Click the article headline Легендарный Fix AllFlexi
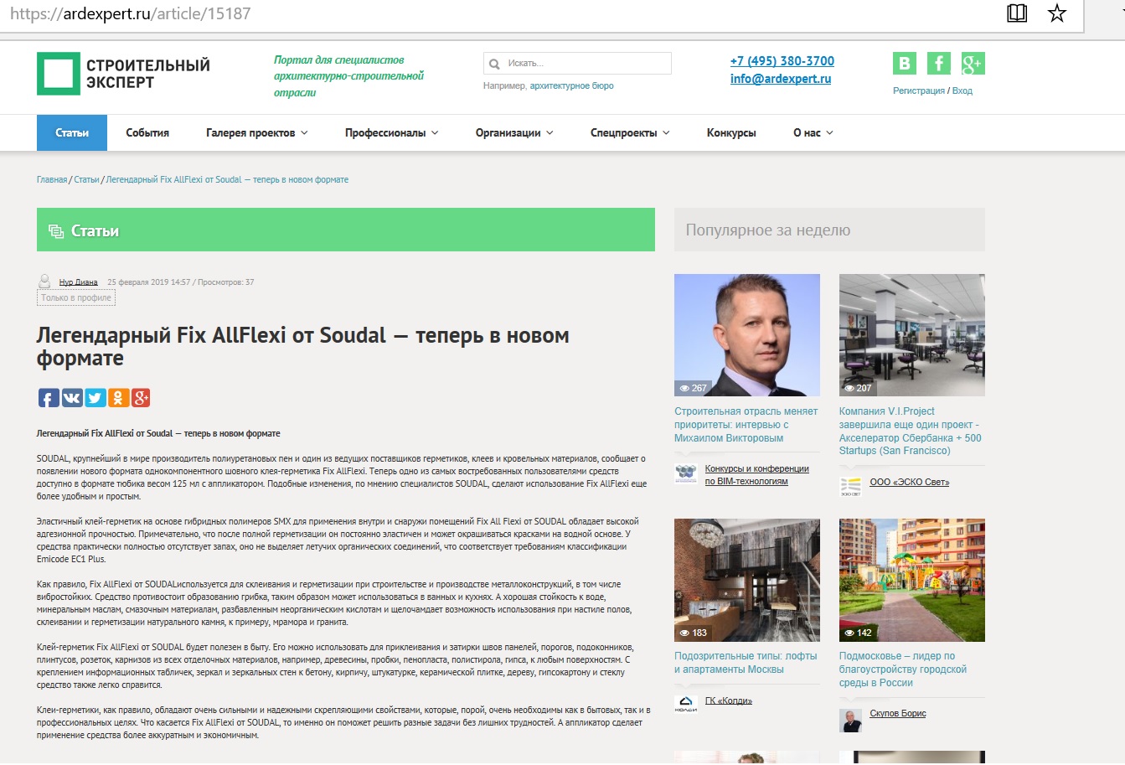This screenshot has width=1125, height=765. [303, 347]
